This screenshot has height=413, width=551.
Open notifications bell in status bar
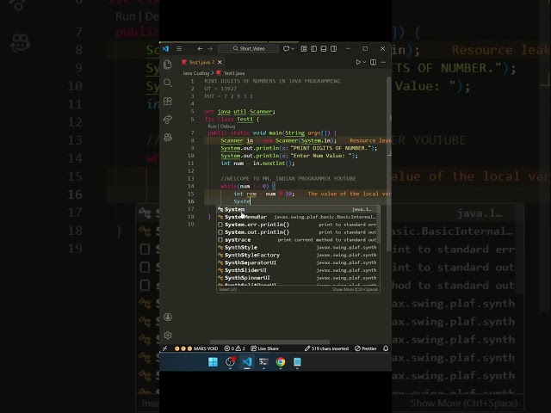pos(386,348)
